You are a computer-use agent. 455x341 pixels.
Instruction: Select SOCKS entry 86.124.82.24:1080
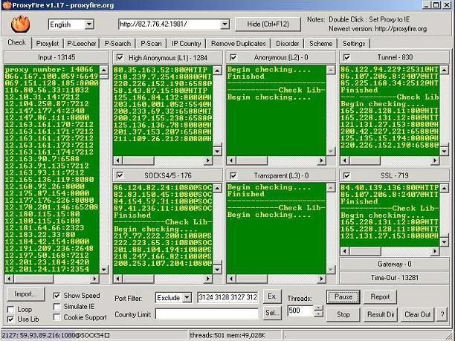click(x=163, y=187)
